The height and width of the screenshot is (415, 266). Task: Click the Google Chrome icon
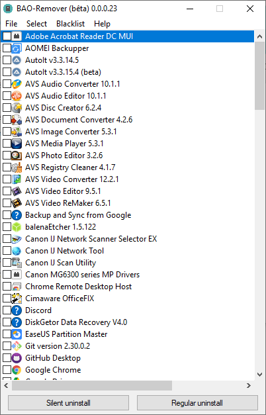pyautogui.click(x=17, y=370)
